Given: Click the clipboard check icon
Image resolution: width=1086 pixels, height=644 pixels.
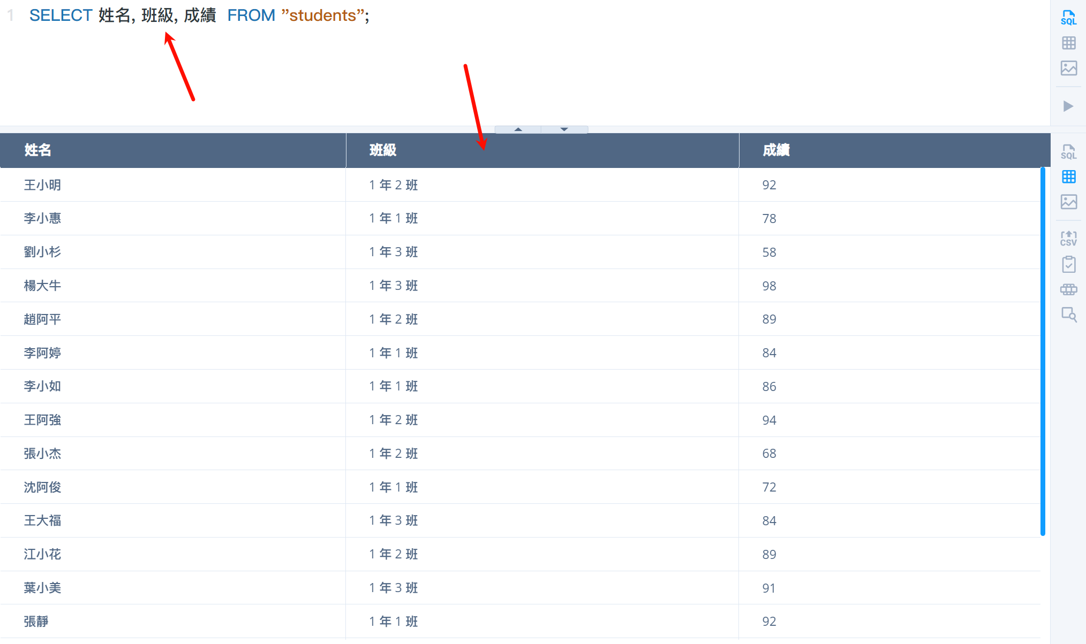Looking at the screenshot, I should (x=1068, y=264).
